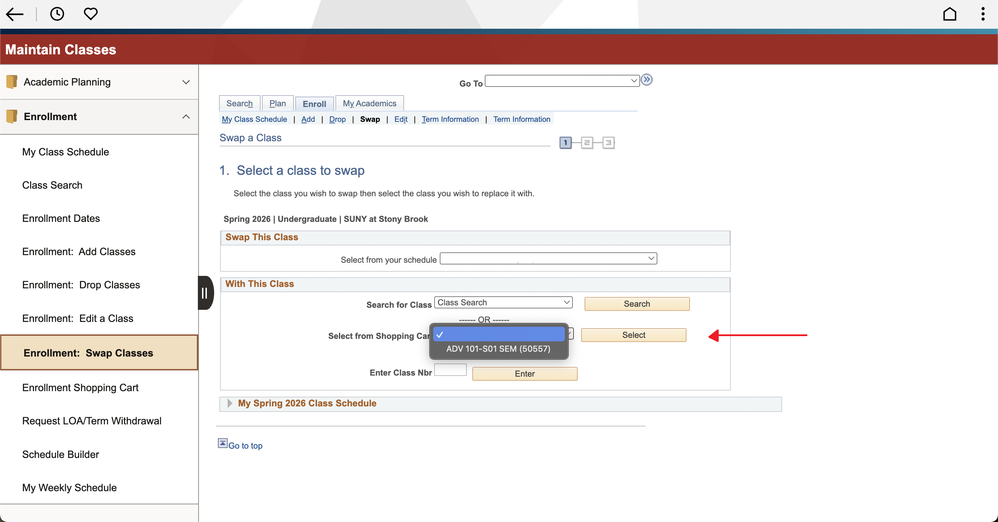Choose ADV 101-S01 SEM (50557) option
Screen dimensions: 998x522
(x=498, y=349)
